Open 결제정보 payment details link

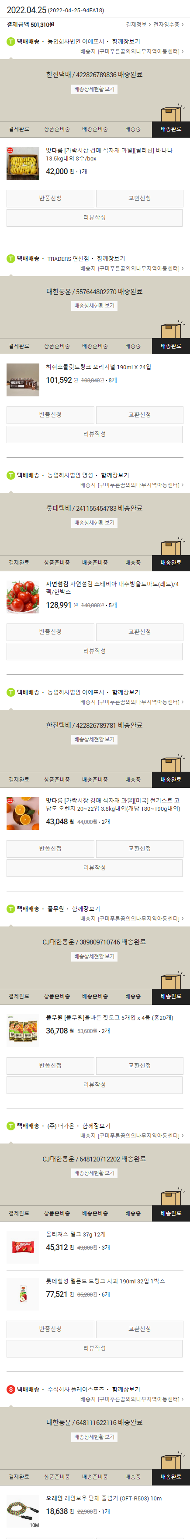click(x=138, y=25)
